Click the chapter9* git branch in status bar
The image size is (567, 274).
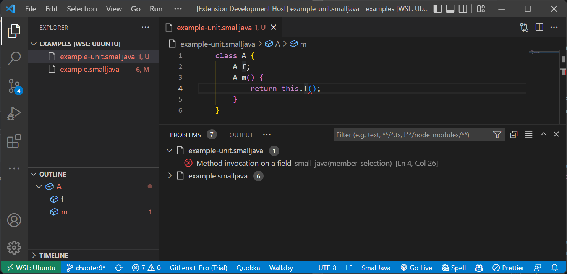[86, 268]
